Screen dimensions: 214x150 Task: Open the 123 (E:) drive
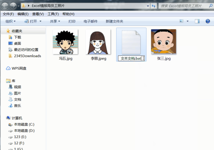point(20,137)
